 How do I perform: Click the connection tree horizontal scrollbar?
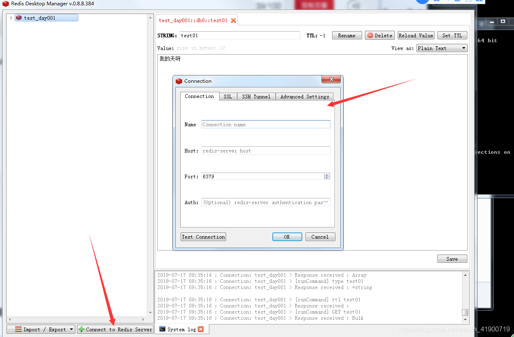click(77, 319)
